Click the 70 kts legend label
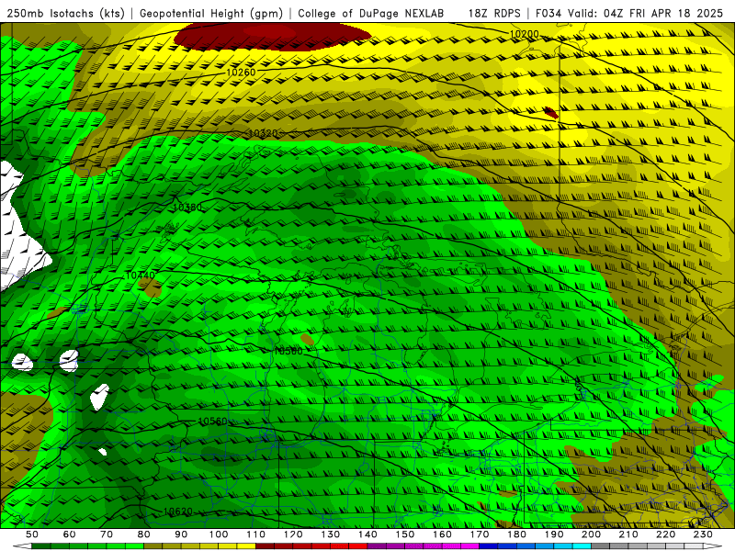 point(107,534)
